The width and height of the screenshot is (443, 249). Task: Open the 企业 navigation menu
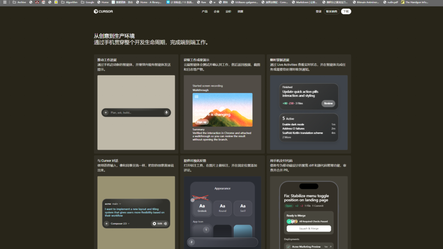(x=217, y=11)
